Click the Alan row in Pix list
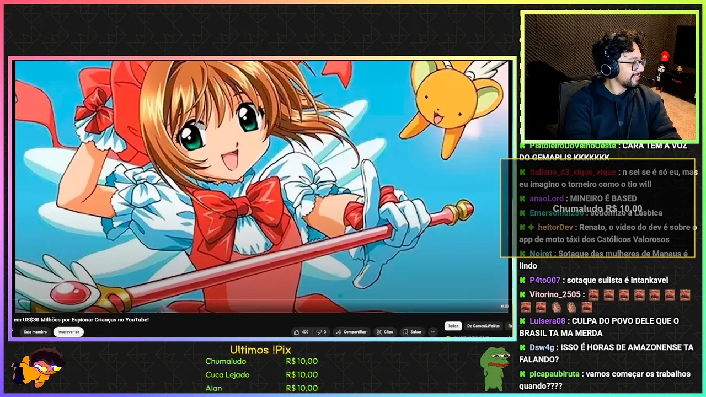 [x=261, y=388]
